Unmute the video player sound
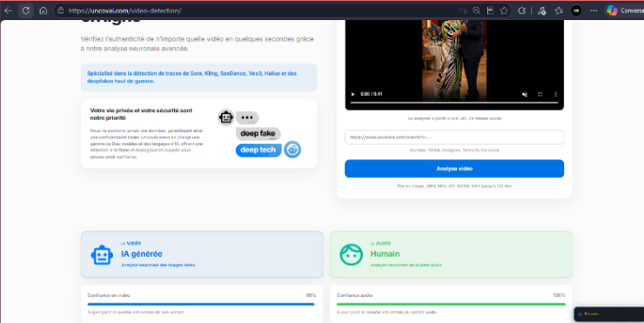The width and height of the screenshot is (644, 323). [x=525, y=94]
